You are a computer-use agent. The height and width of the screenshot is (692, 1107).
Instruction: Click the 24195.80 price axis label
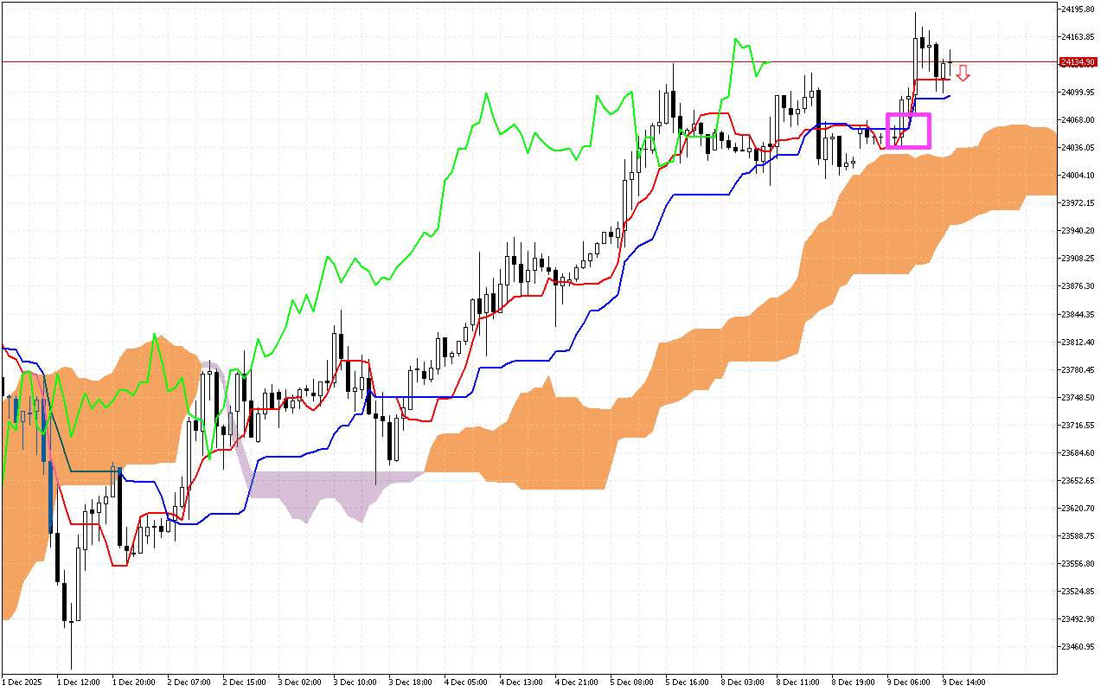coord(1077,9)
